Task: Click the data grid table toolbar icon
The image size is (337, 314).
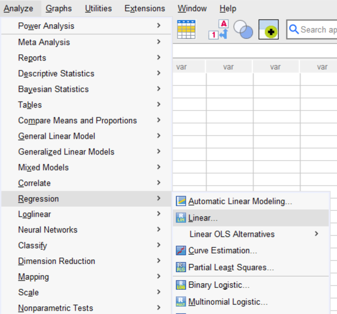Action: [x=186, y=29]
